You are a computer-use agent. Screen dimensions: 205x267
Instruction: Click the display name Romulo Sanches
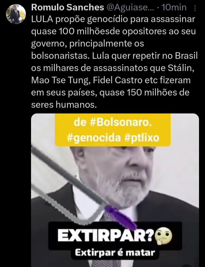pos(67,7)
